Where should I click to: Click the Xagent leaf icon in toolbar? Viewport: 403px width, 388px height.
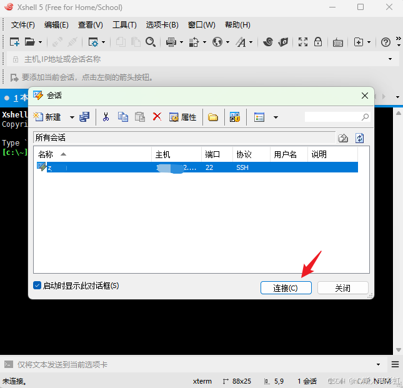[283, 42]
